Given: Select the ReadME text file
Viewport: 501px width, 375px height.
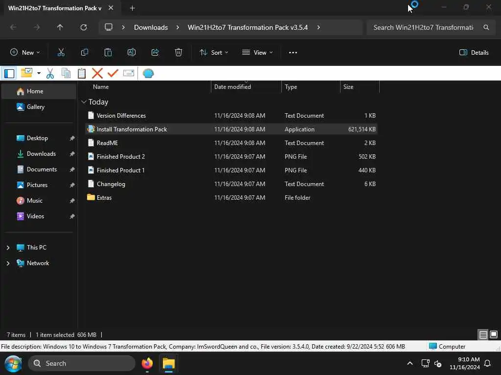Looking at the screenshot, I should tap(231, 143).
